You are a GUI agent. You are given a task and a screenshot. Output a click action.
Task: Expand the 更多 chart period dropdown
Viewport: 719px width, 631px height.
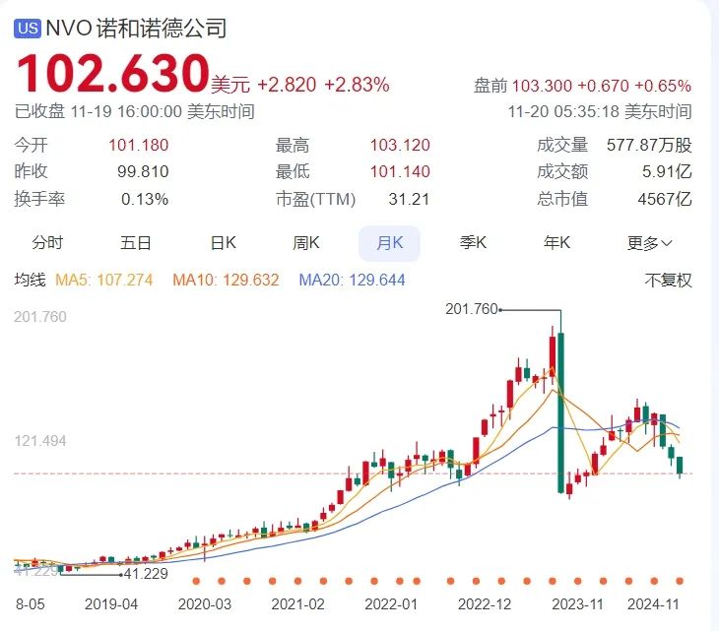(650, 243)
